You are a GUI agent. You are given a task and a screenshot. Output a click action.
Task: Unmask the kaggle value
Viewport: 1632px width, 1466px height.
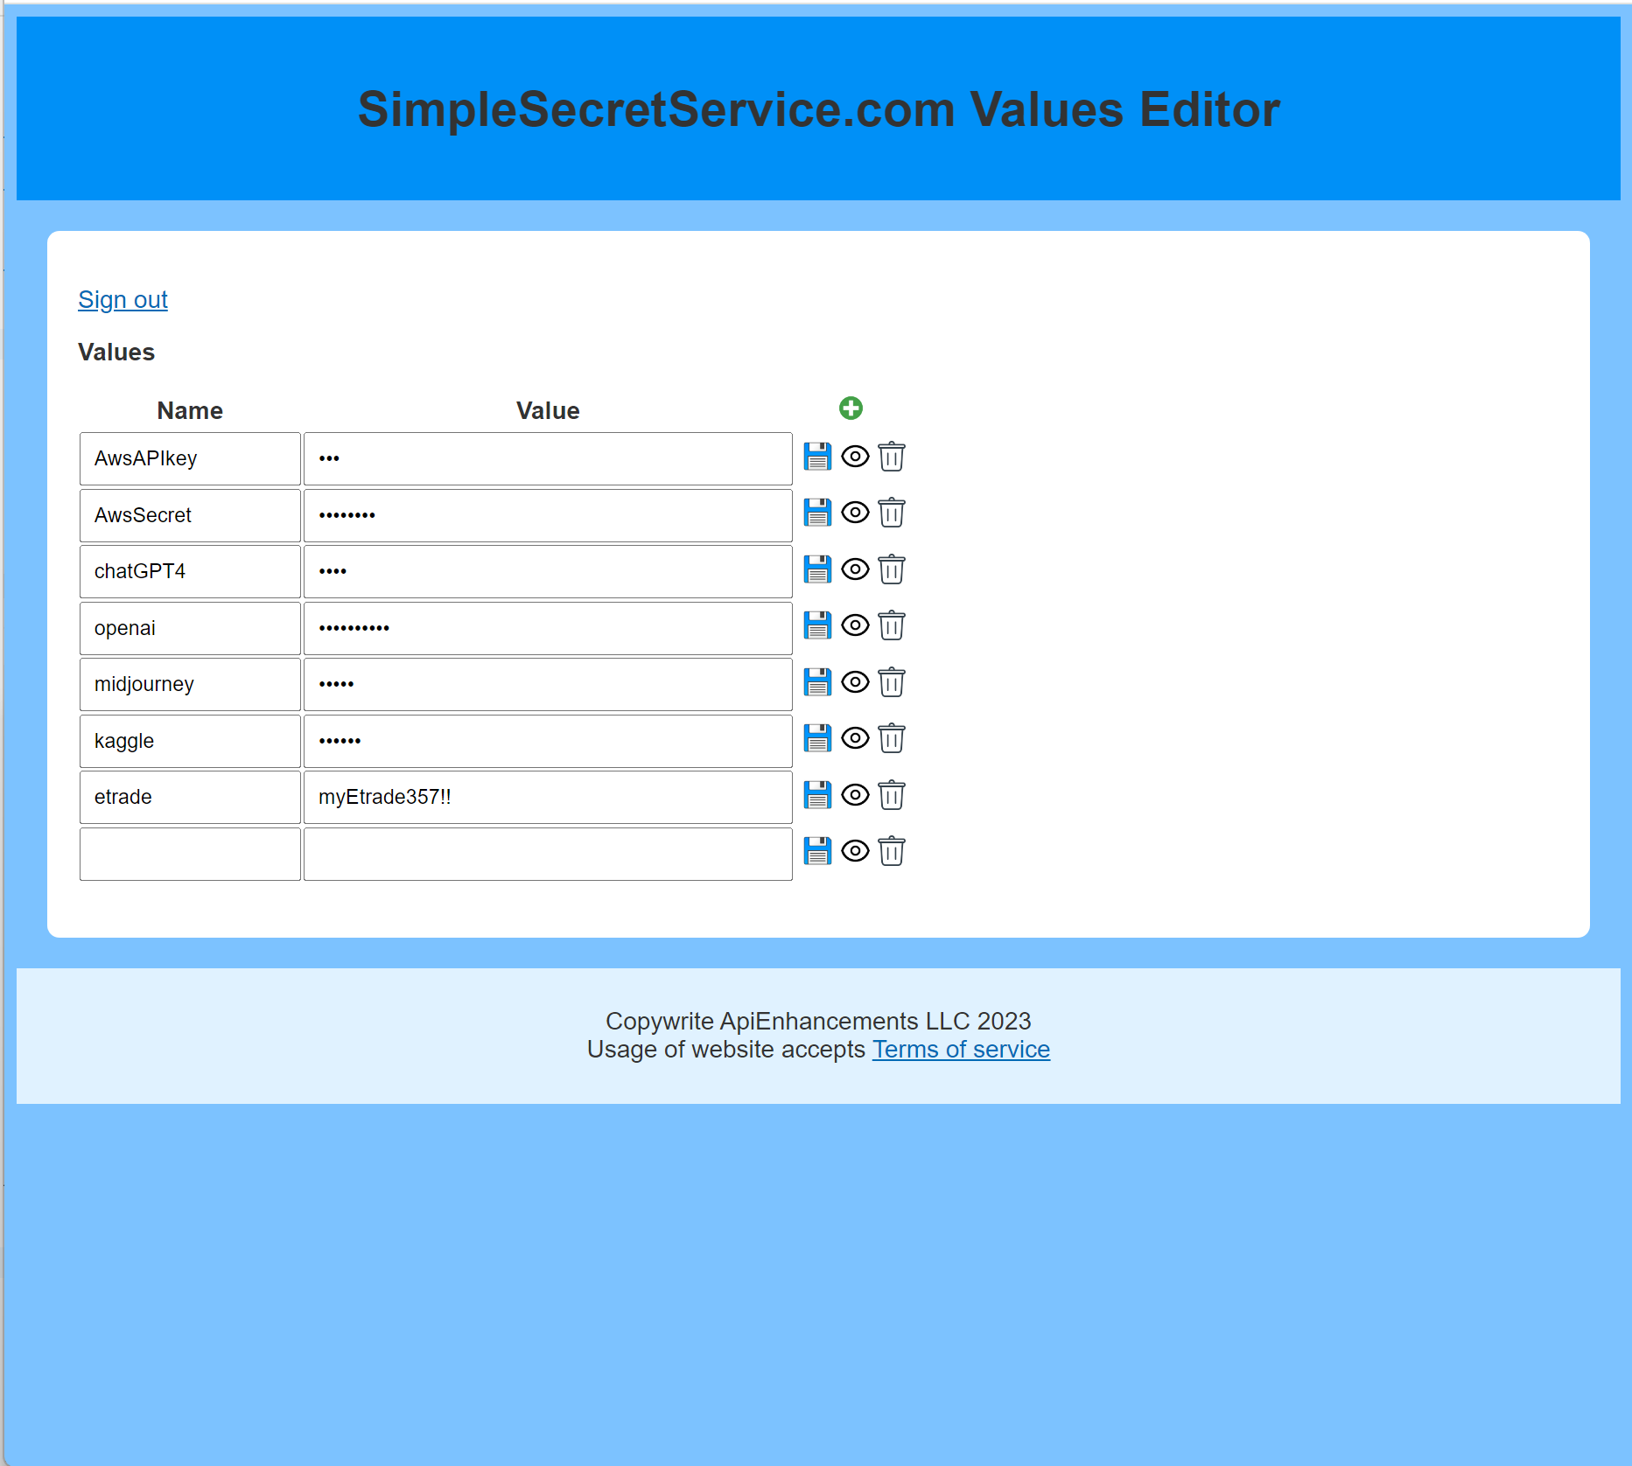tap(855, 738)
